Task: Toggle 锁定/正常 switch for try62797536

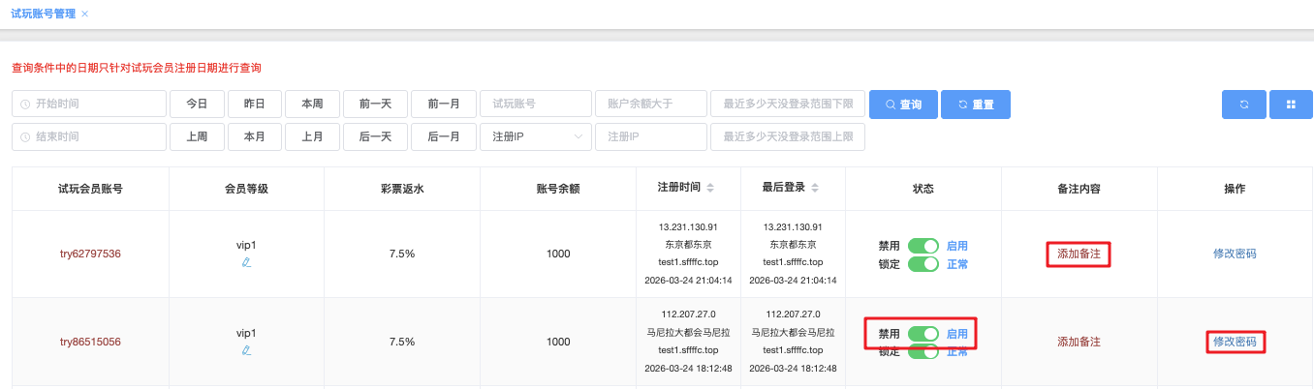Action: tap(923, 263)
